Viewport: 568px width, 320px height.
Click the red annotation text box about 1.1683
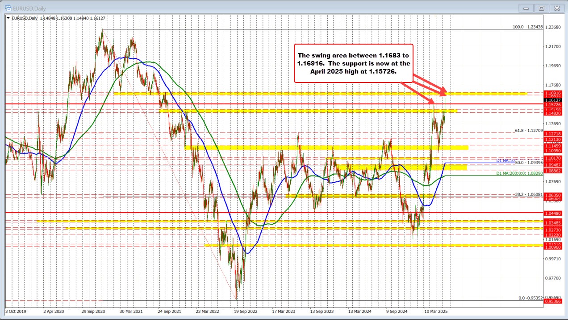[x=354, y=63]
